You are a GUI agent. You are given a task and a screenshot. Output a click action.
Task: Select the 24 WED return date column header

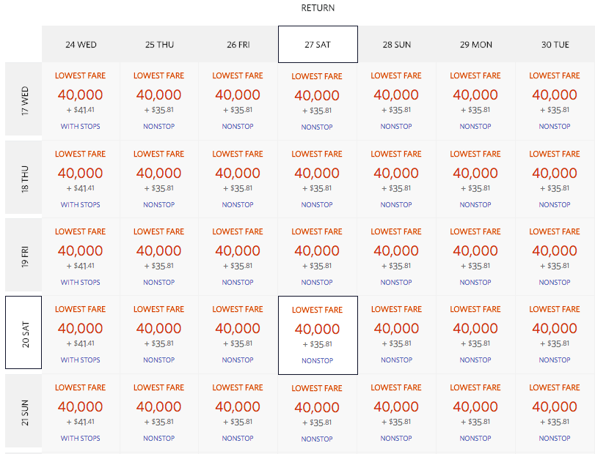(81, 45)
